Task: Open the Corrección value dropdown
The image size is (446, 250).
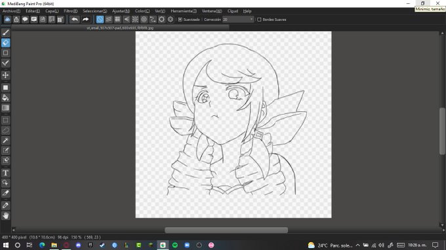Action: pos(251,19)
